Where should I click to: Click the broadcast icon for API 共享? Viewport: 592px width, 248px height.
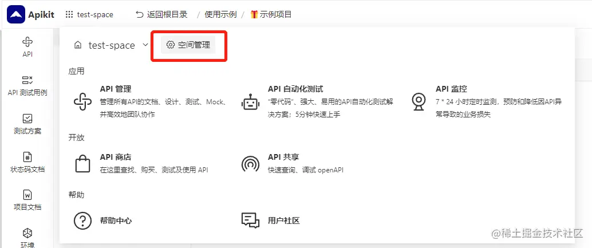pos(250,164)
